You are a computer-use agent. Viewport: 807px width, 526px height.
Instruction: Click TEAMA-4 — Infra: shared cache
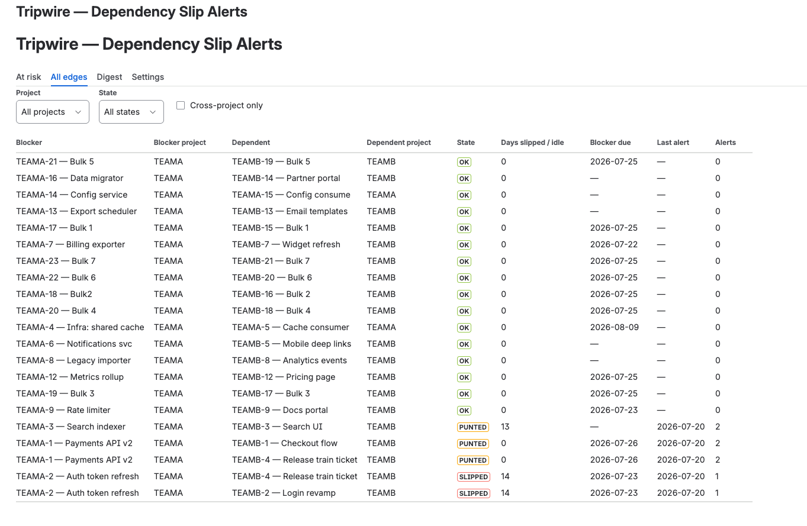[x=80, y=327]
